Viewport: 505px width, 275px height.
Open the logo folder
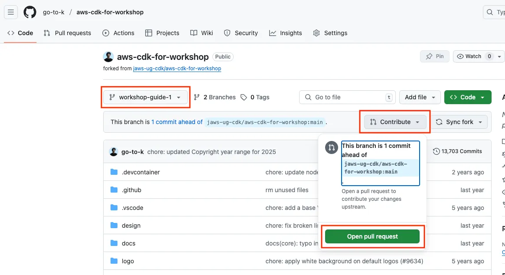pyautogui.click(x=128, y=261)
